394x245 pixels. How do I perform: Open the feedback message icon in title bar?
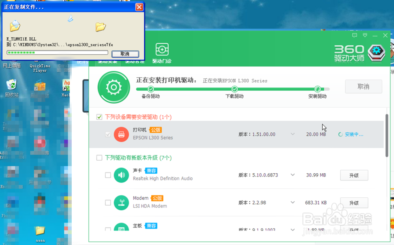354,35
